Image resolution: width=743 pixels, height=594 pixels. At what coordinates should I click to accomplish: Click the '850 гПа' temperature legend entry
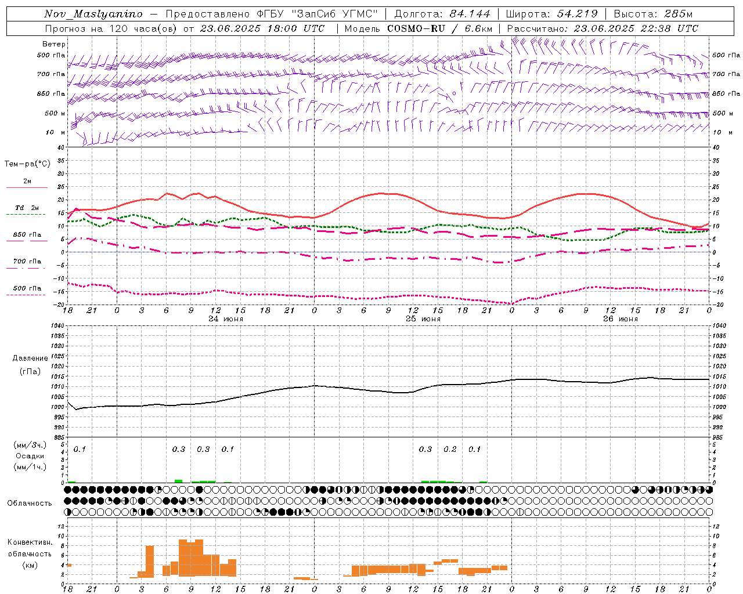coord(27,235)
